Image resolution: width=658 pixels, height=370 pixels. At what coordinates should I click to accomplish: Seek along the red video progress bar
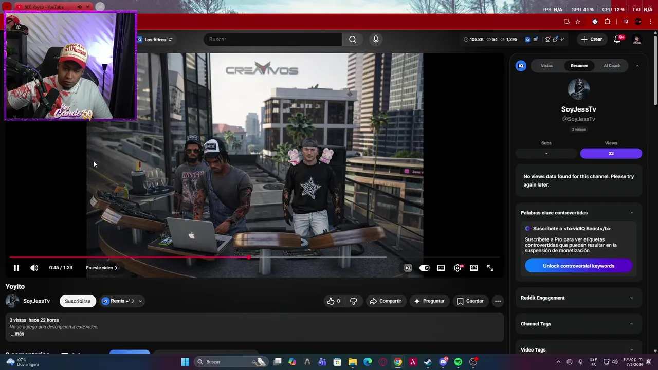254,257
